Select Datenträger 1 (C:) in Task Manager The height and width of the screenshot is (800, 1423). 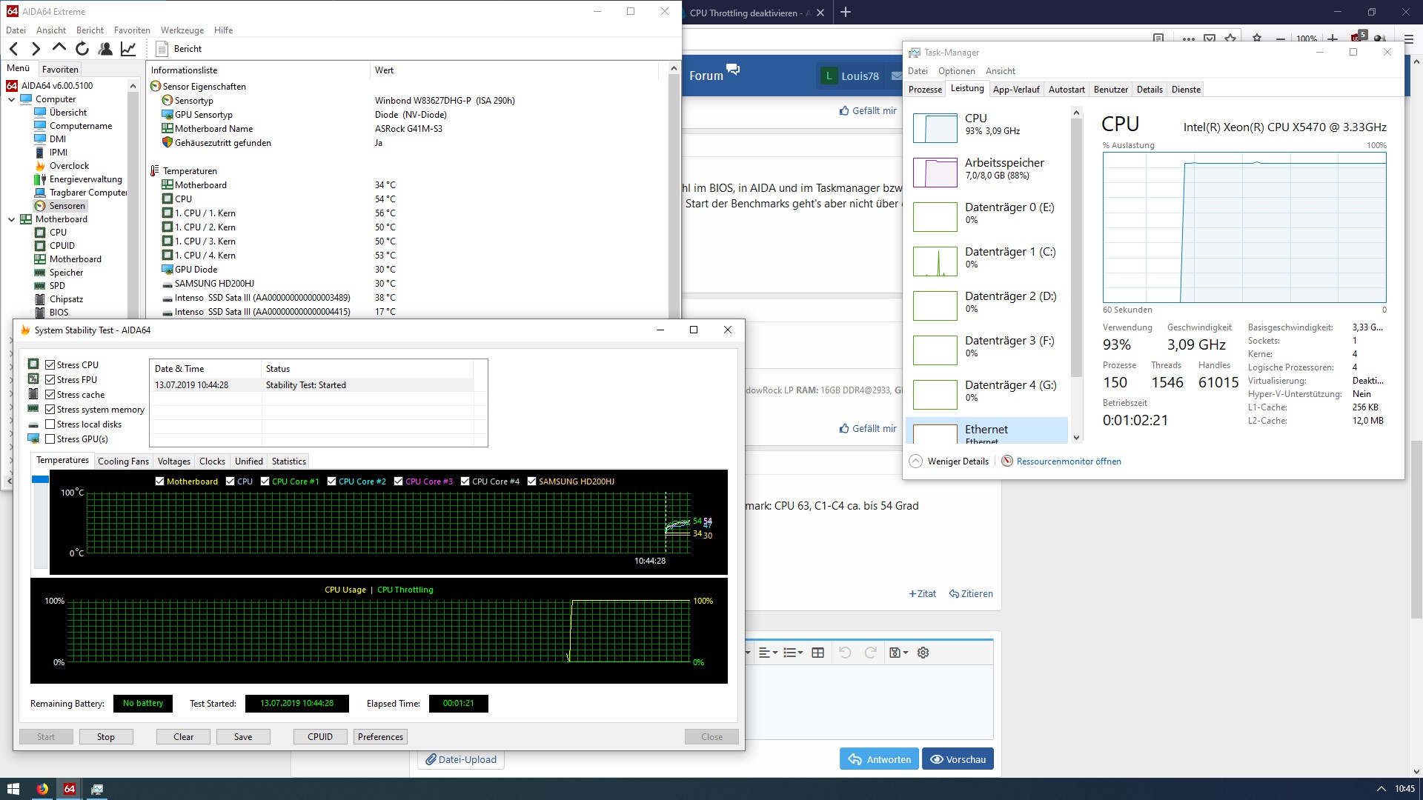pos(989,261)
